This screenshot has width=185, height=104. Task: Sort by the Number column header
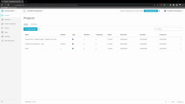[63, 35]
